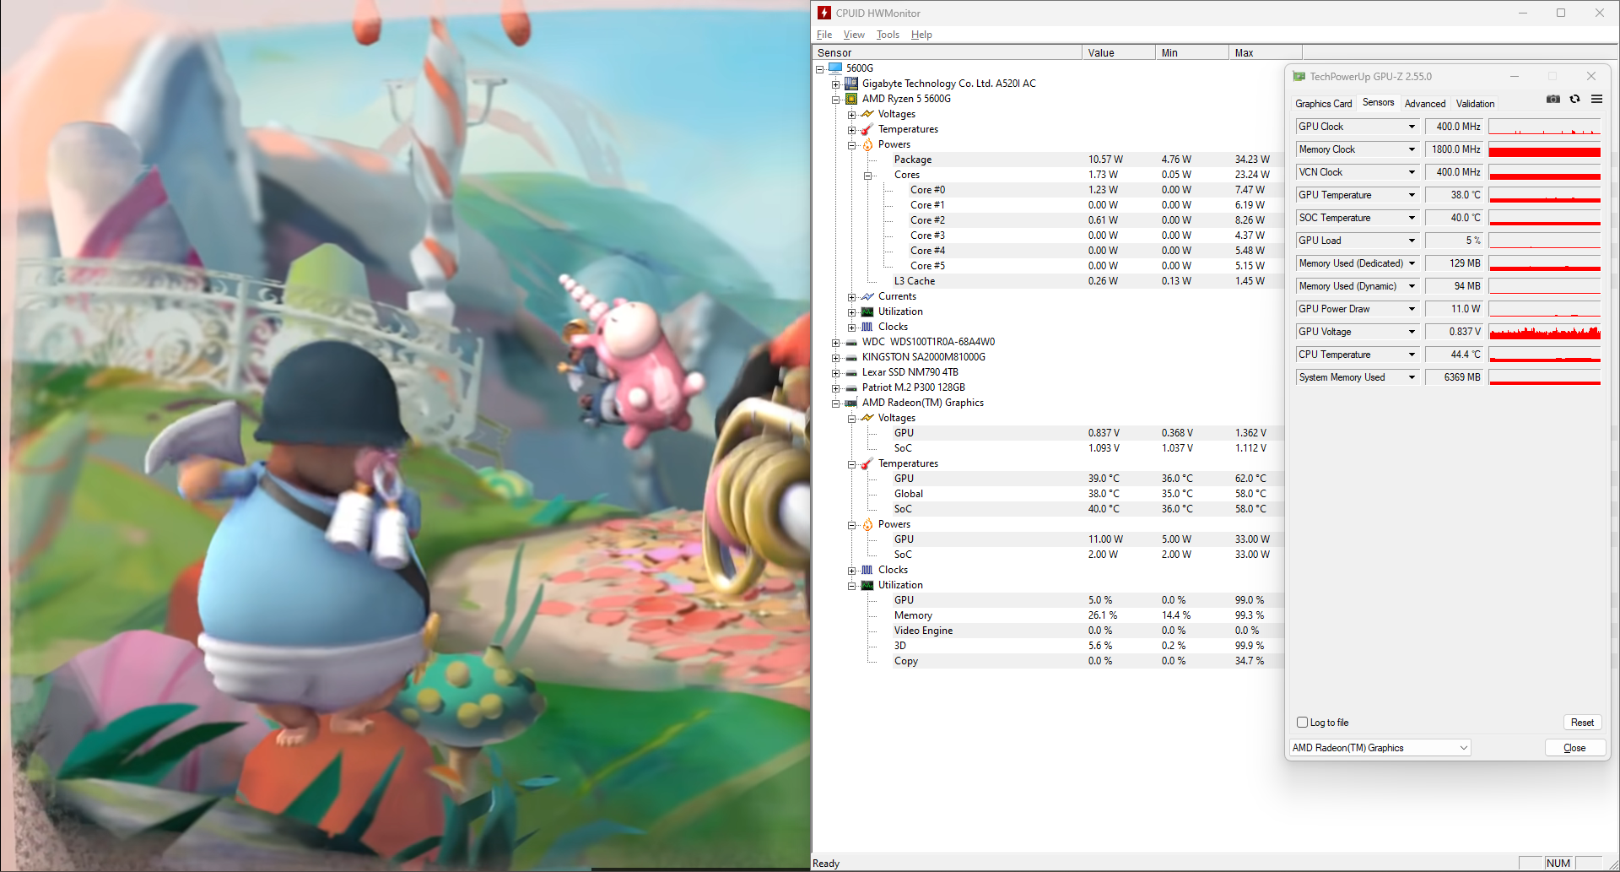Viewport: 1620px width, 872px height.
Task: Click the AMD Ryzen 5 5600G CPU icon
Action: coord(851,99)
